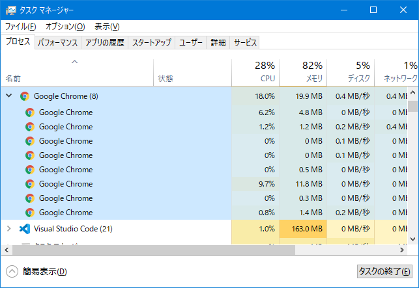Click the 1.2 MB memory value
The height and width of the screenshot is (288, 419).
coord(311,127)
